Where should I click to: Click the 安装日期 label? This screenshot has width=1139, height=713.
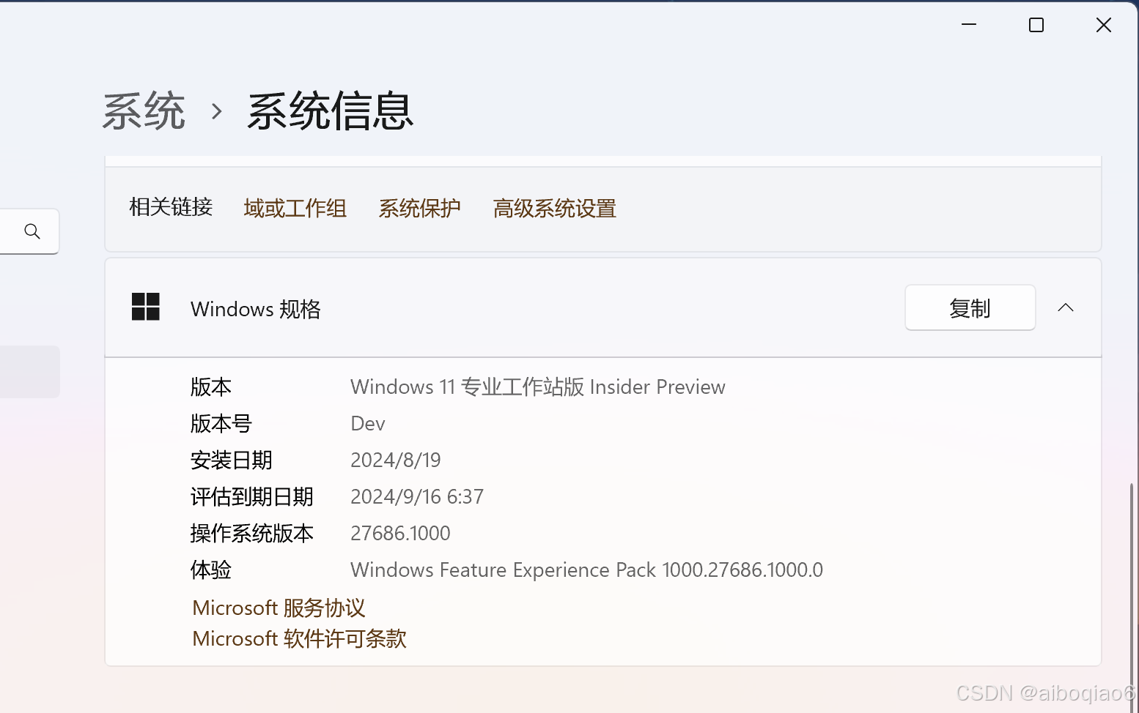point(232,460)
